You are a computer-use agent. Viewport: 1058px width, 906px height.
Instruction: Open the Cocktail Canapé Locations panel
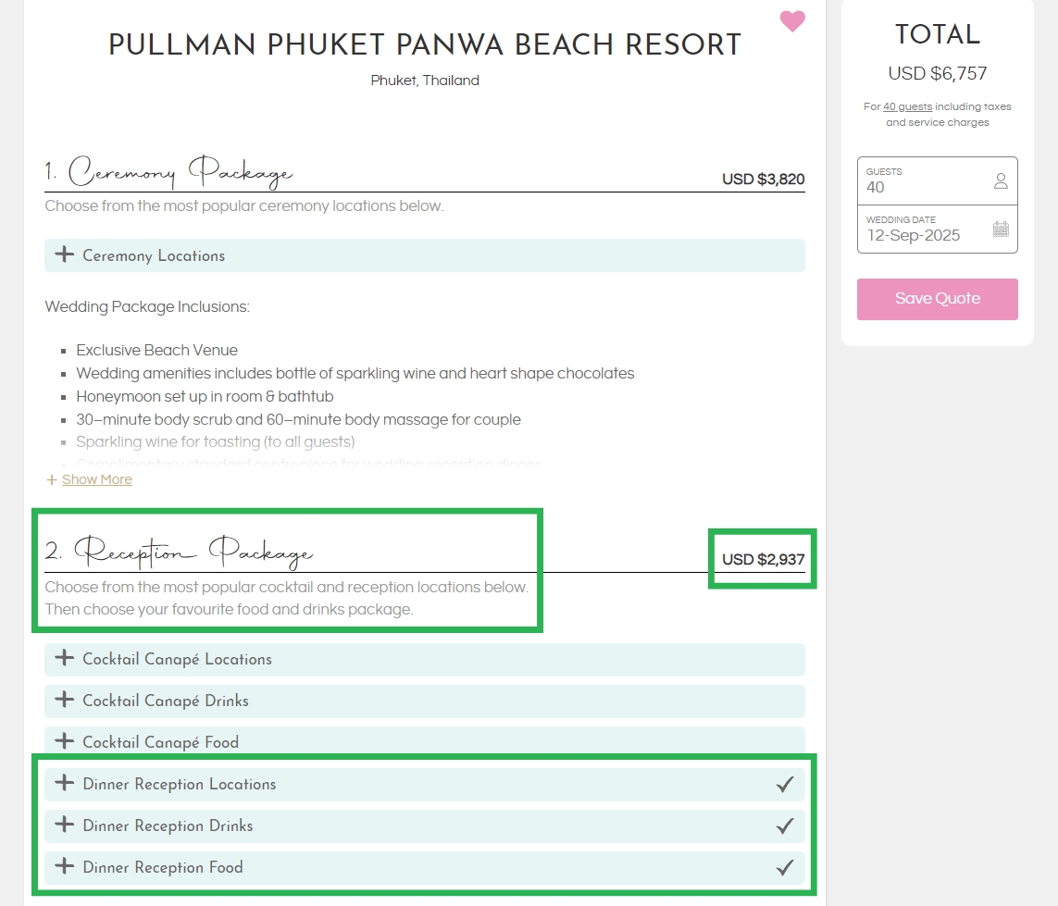tap(425, 659)
